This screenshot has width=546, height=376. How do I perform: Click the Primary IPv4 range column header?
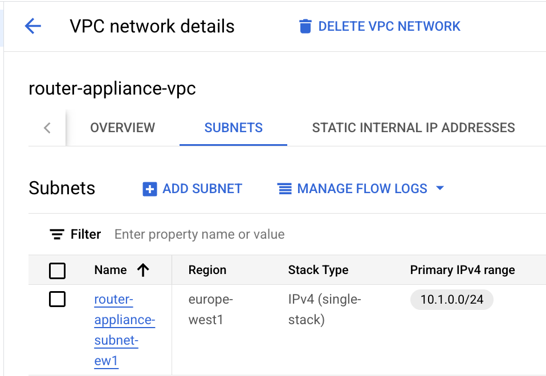click(462, 270)
